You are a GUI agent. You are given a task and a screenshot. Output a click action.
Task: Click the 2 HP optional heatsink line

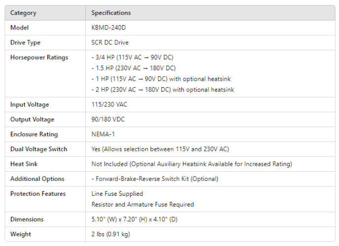163,90
